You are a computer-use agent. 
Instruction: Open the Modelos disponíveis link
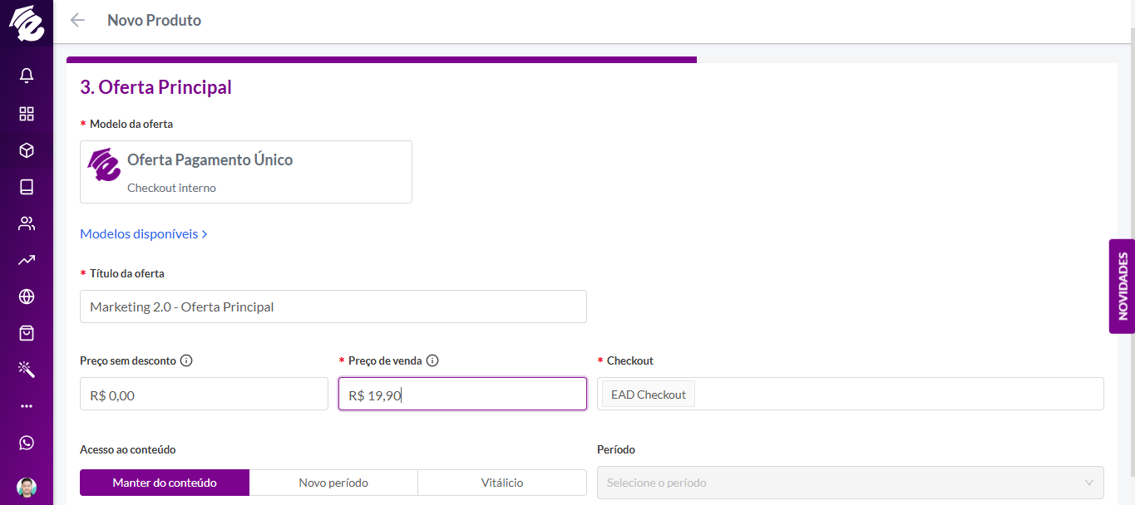143,234
